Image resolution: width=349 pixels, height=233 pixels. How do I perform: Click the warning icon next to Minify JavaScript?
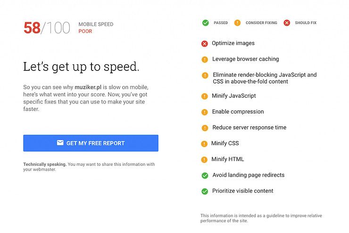click(205, 96)
